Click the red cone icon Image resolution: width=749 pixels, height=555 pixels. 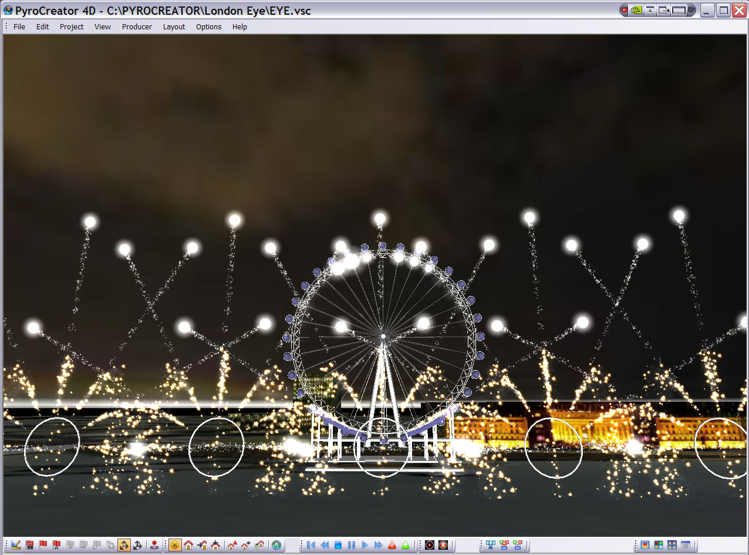coord(392,545)
